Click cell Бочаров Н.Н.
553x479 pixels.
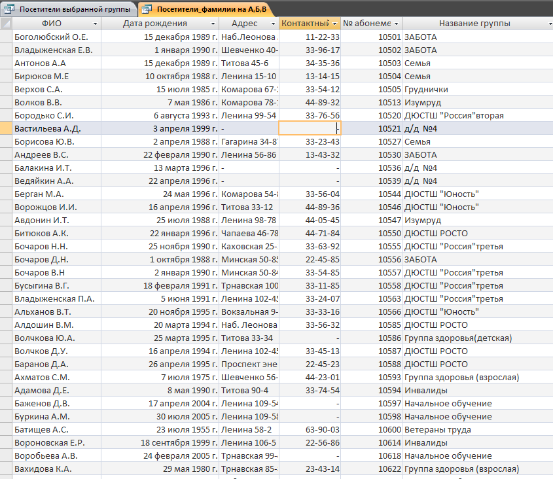(56, 246)
